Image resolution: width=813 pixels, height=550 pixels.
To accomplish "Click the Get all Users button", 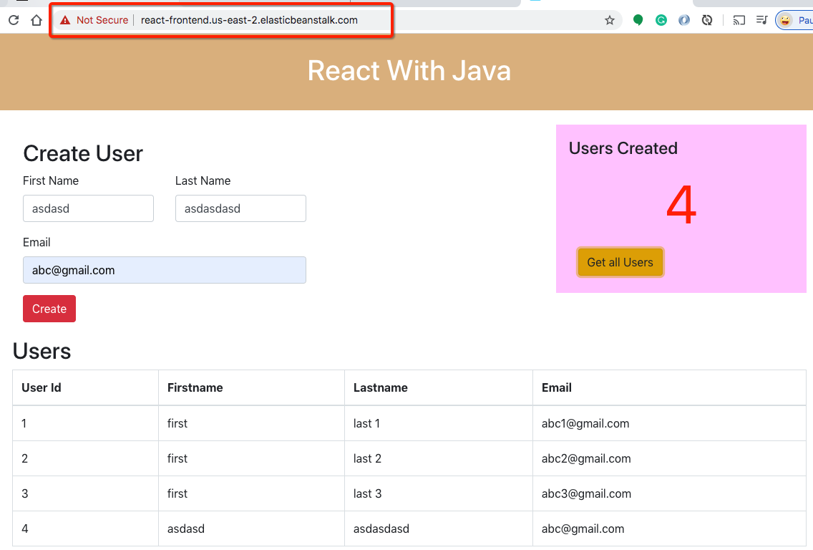I will 620,262.
